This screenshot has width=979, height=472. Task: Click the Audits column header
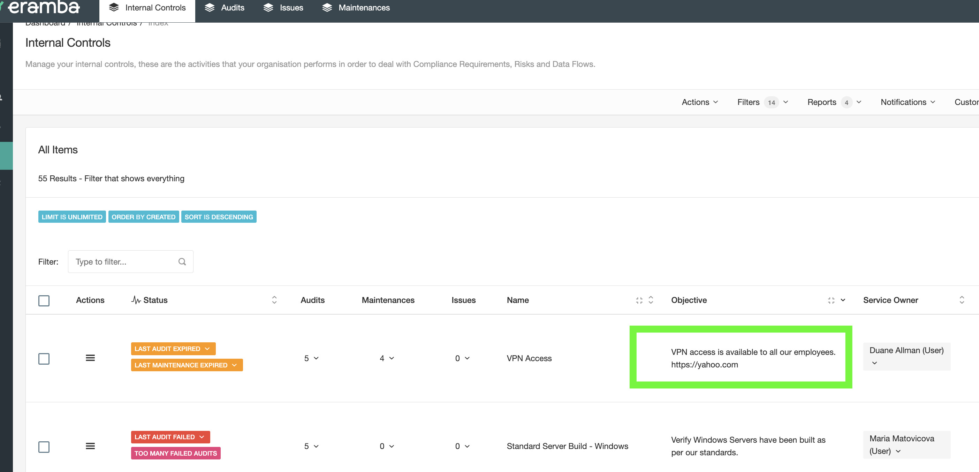(312, 300)
